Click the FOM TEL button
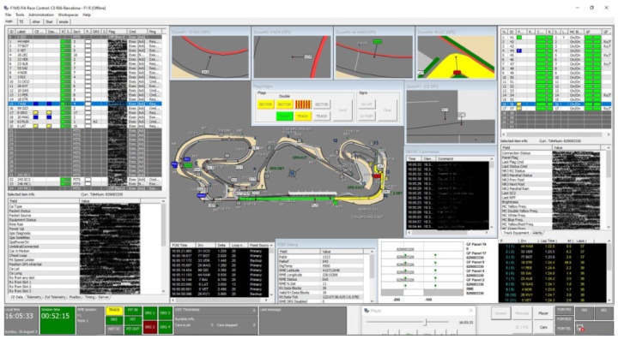618x339 pixels. point(564,329)
